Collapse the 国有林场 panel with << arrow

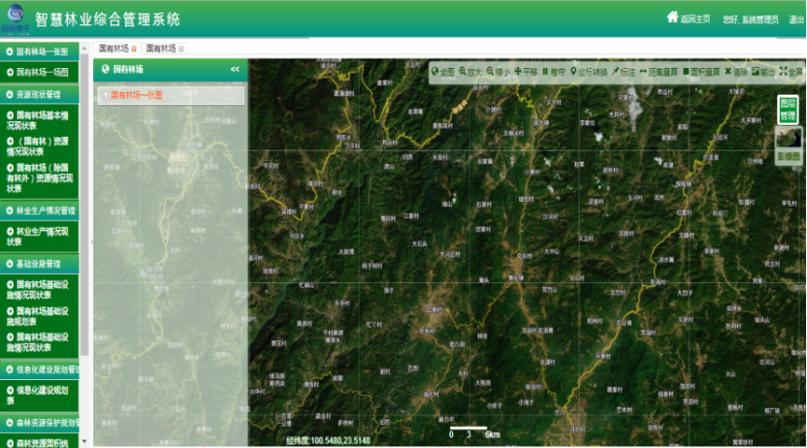tap(235, 70)
